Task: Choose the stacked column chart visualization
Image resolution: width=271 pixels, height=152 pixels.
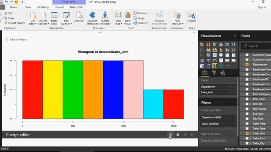Action: [208, 44]
